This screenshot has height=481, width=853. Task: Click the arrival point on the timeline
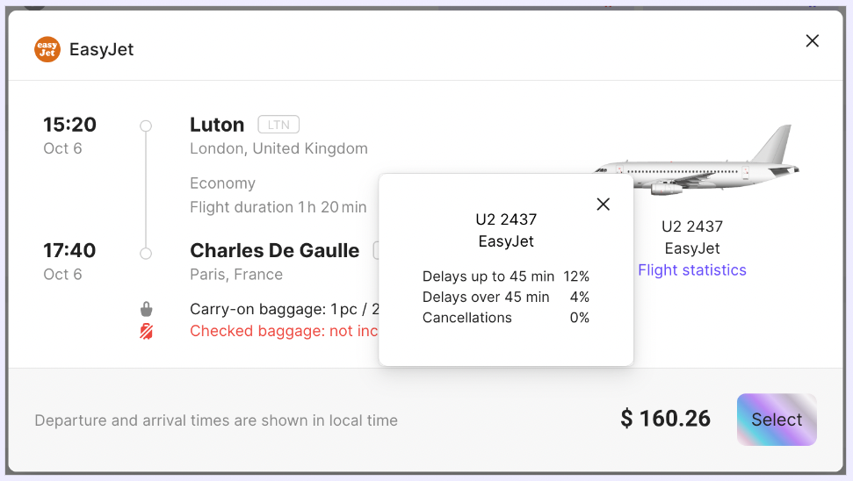pyautogui.click(x=146, y=254)
